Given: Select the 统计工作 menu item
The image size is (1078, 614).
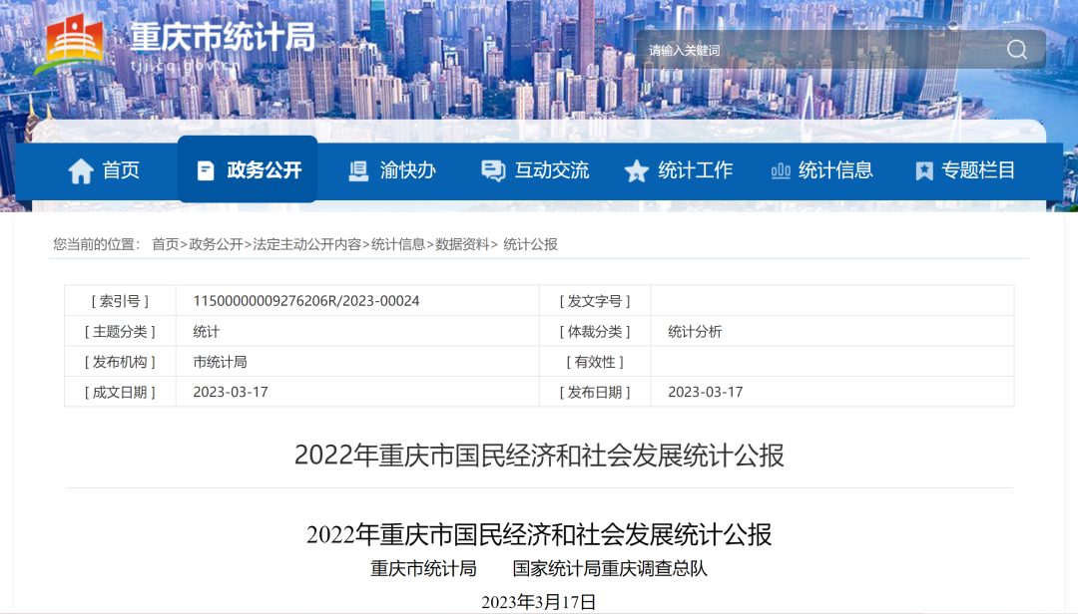Looking at the screenshot, I should (678, 170).
